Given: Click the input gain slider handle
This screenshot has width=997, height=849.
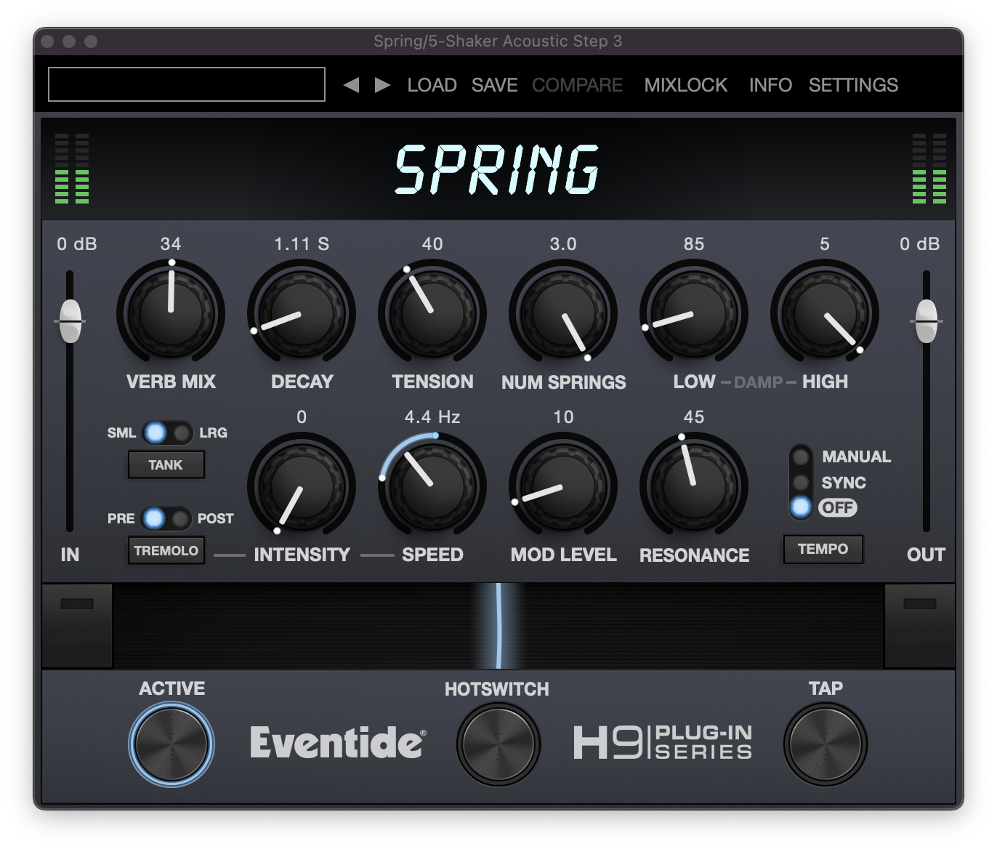Looking at the screenshot, I should 70,321.
